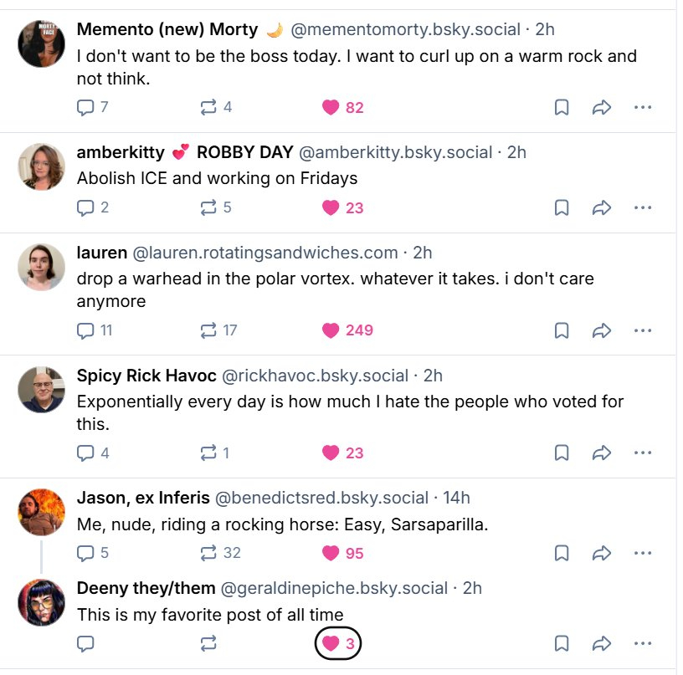Image resolution: width=683 pixels, height=675 pixels.
Task: Expand more options for Jason's post
Action: point(643,553)
